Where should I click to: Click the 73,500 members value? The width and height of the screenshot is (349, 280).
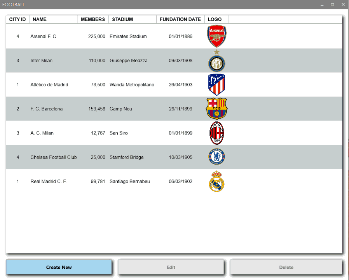(x=98, y=85)
